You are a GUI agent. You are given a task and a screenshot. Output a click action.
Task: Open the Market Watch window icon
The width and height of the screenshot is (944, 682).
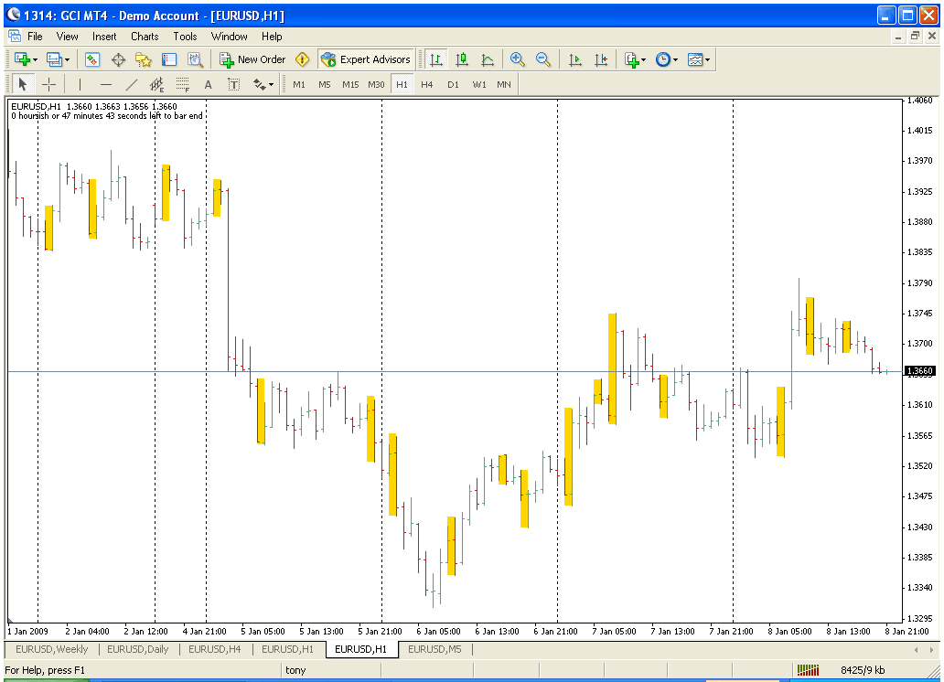(92, 59)
